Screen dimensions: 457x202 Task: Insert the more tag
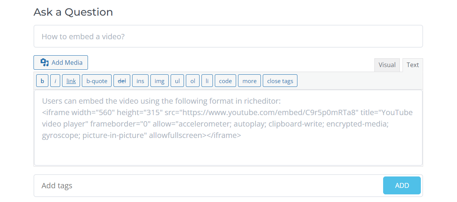(x=249, y=81)
